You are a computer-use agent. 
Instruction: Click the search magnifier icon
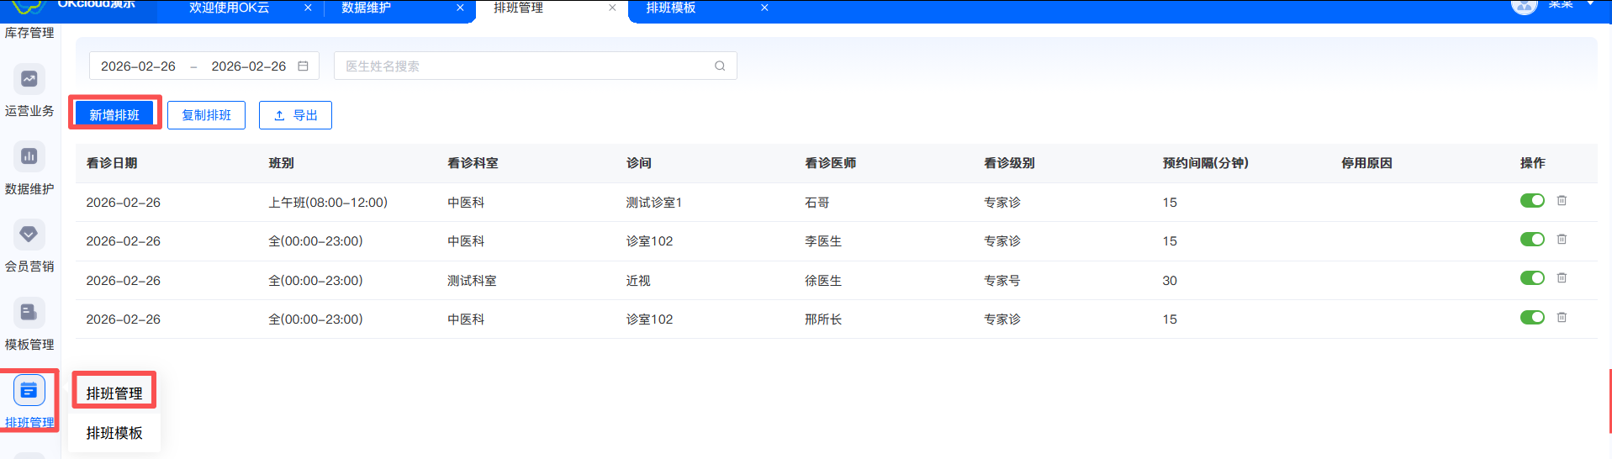[x=720, y=66]
